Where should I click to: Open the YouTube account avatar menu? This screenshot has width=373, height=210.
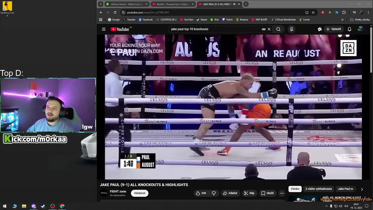360,29
